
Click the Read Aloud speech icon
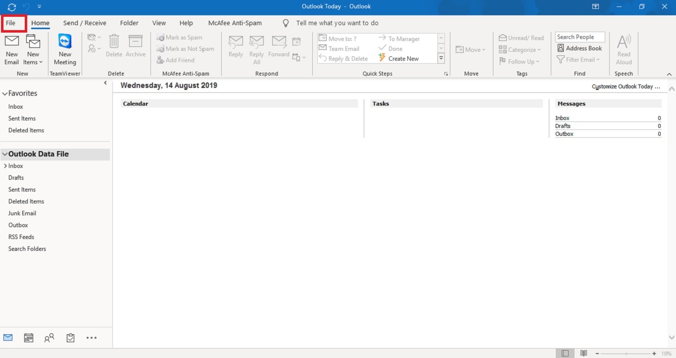click(624, 41)
